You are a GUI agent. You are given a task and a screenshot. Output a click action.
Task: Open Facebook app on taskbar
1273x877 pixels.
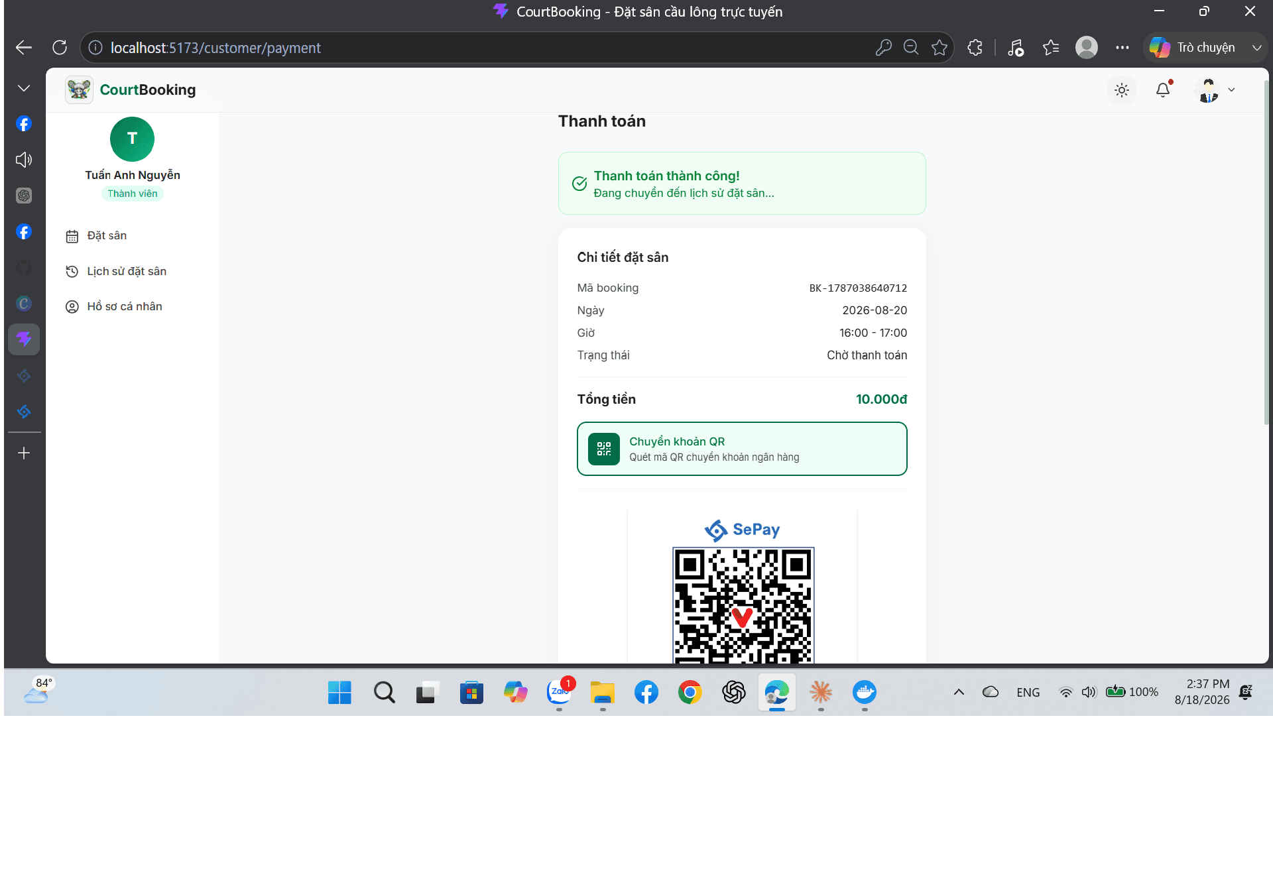point(646,692)
